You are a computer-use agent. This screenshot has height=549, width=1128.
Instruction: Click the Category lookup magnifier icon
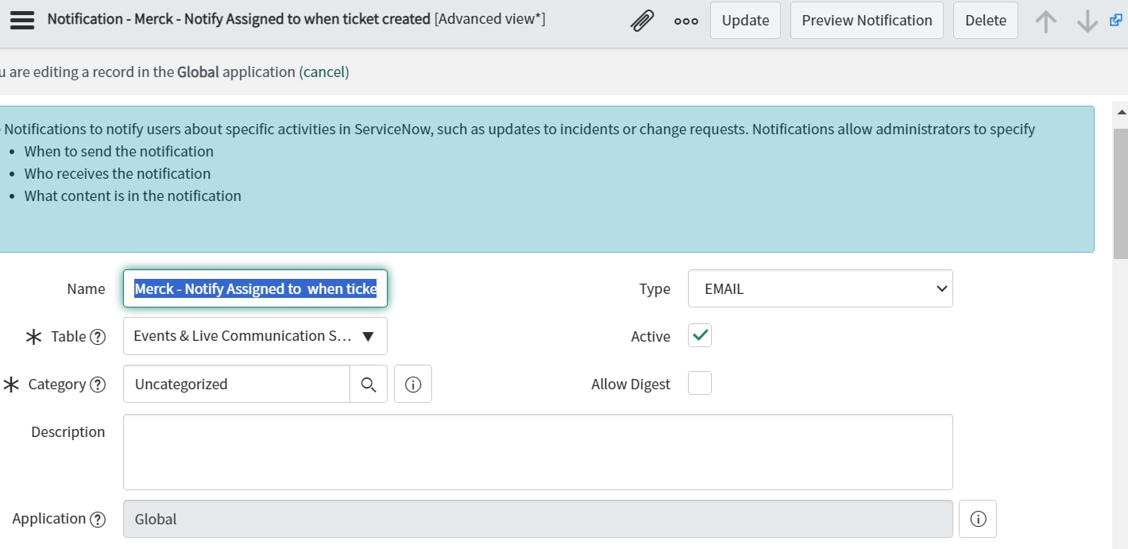pos(369,384)
